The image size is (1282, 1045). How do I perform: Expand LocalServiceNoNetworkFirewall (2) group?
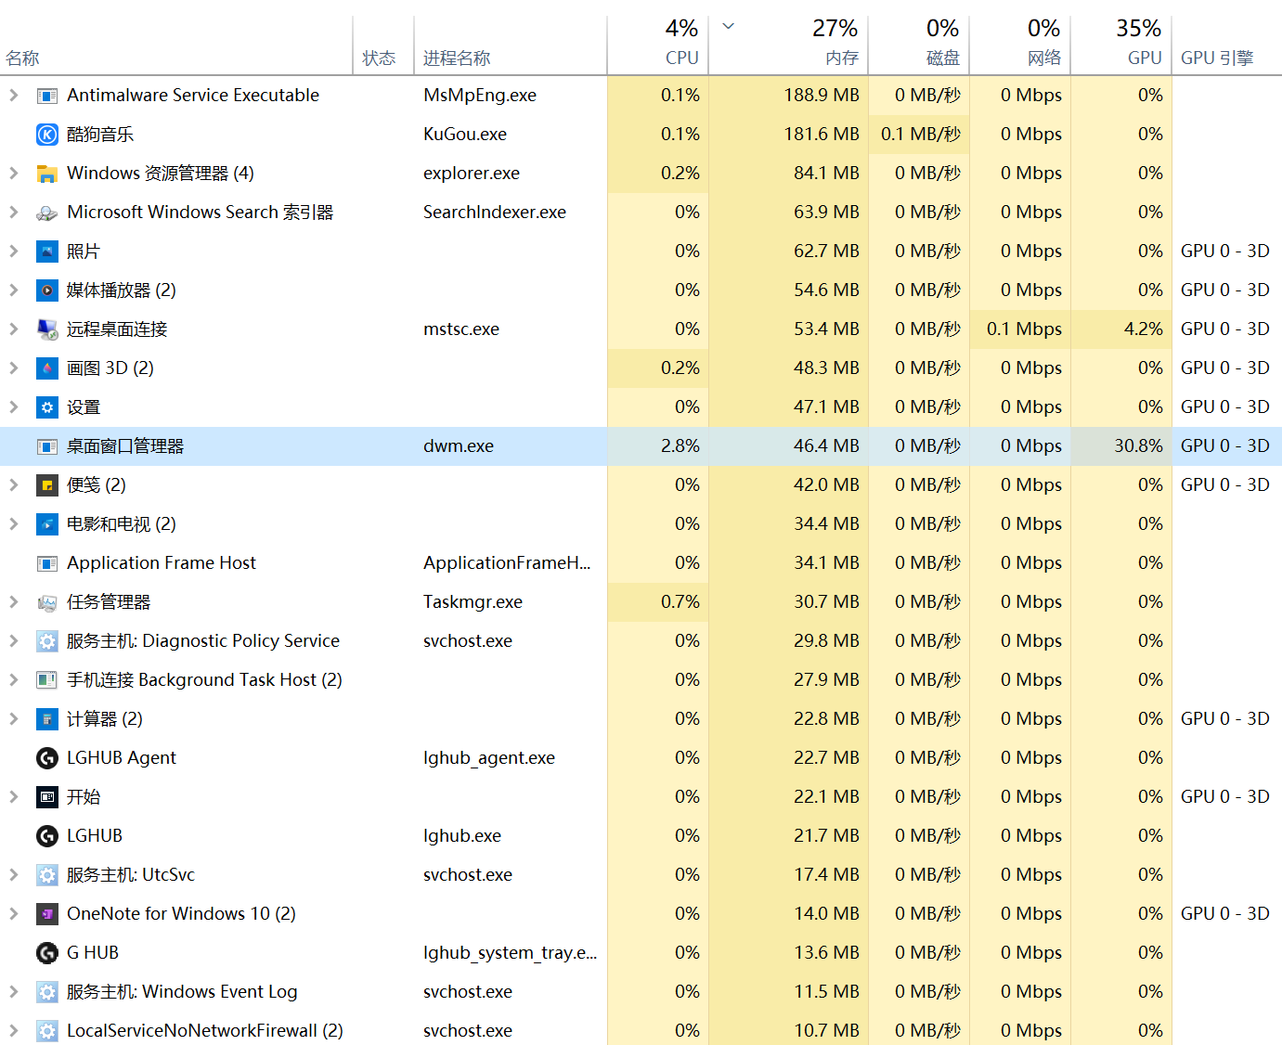tap(13, 1030)
